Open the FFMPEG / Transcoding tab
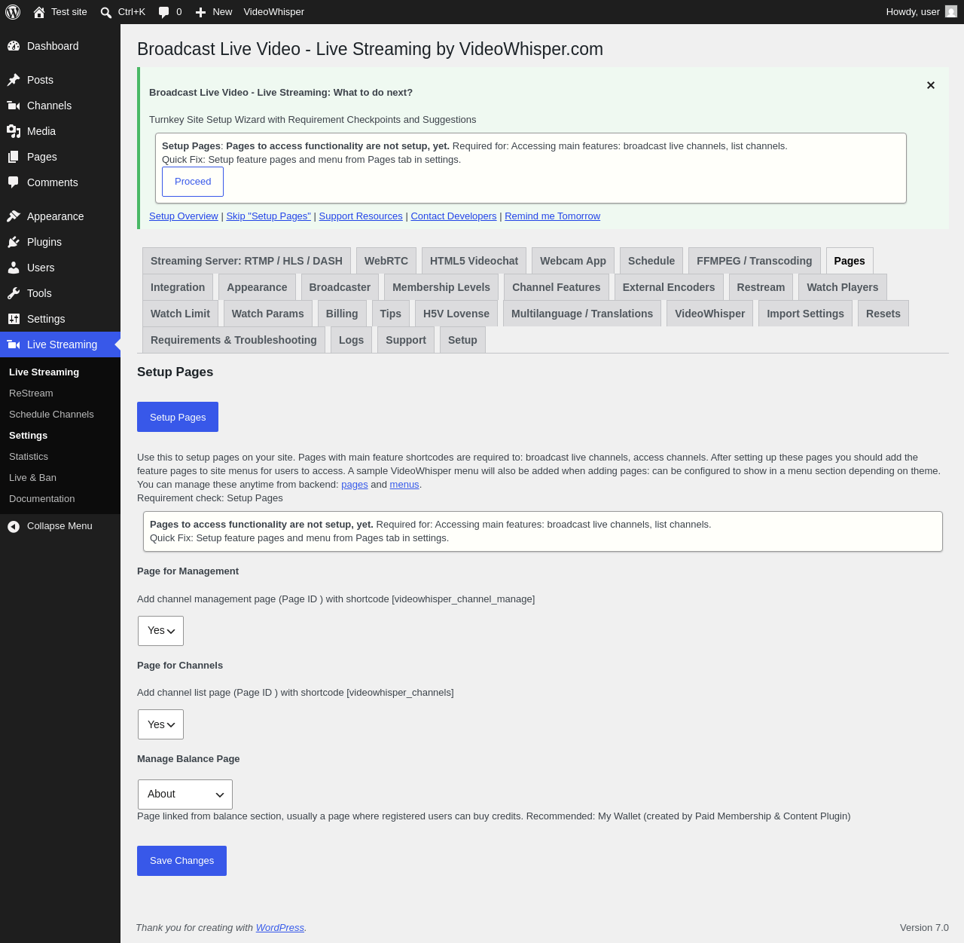The image size is (964, 943). point(755,261)
